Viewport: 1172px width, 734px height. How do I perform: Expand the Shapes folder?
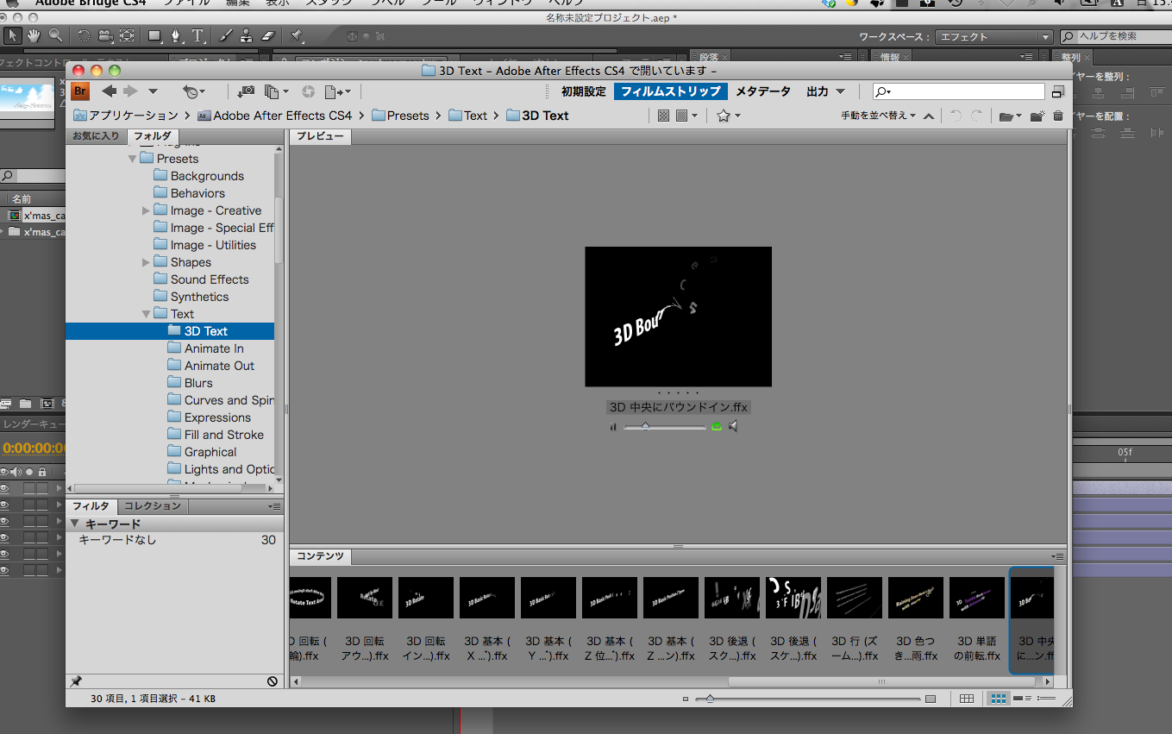(x=146, y=262)
